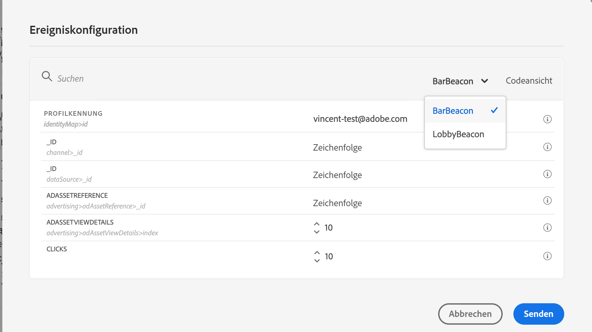The height and width of the screenshot is (332, 592).
Task: Edit the channel>_id Zeichenfolge field
Action: tap(337, 148)
